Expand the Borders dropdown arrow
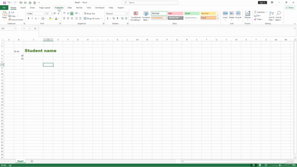This screenshot has width=297, height=167. point(45,19)
